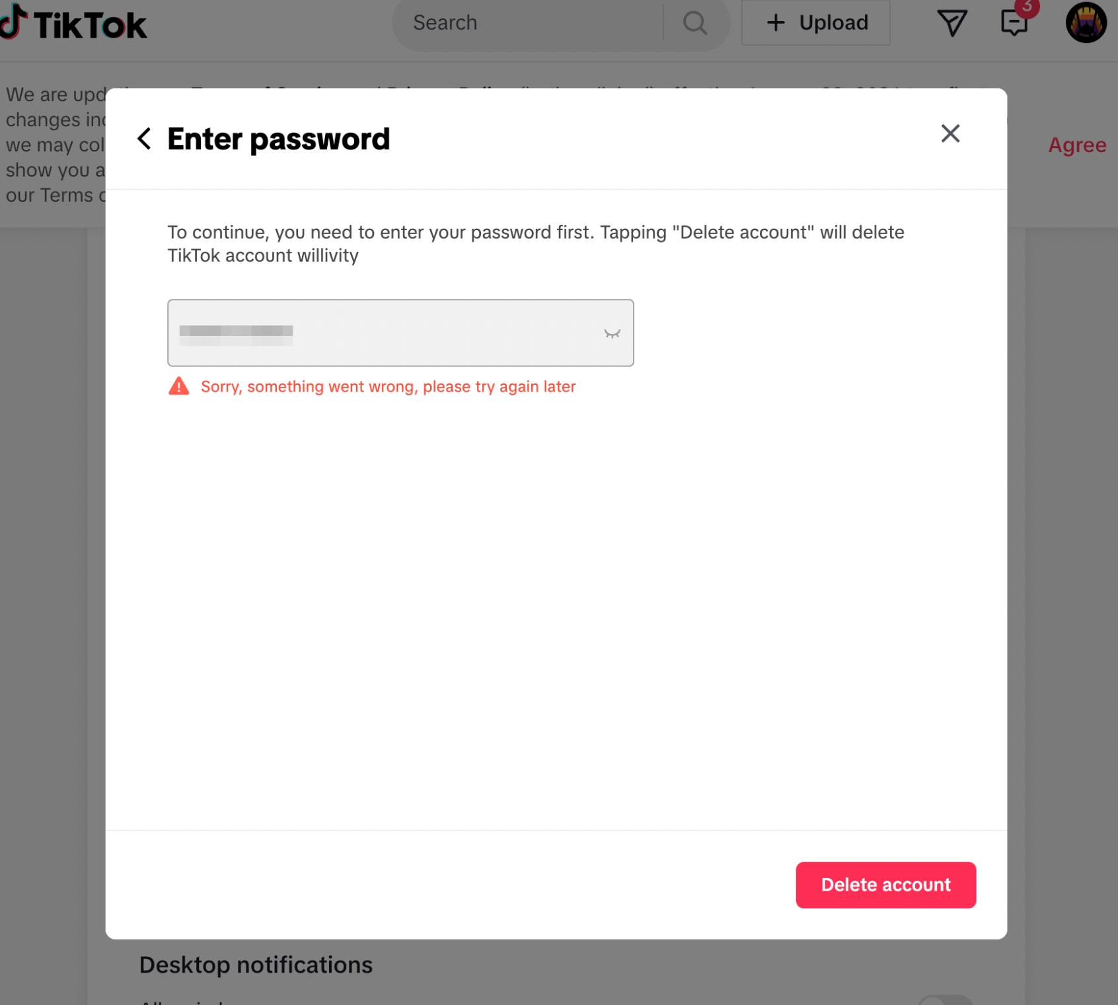Image resolution: width=1118 pixels, height=1005 pixels.
Task: Click the Desktop notifications heading
Action: [256, 965]
